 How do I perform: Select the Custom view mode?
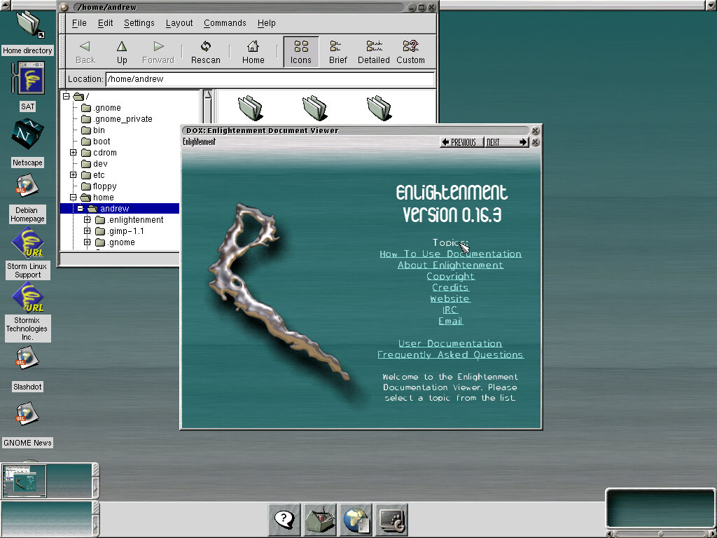point(410,52)
